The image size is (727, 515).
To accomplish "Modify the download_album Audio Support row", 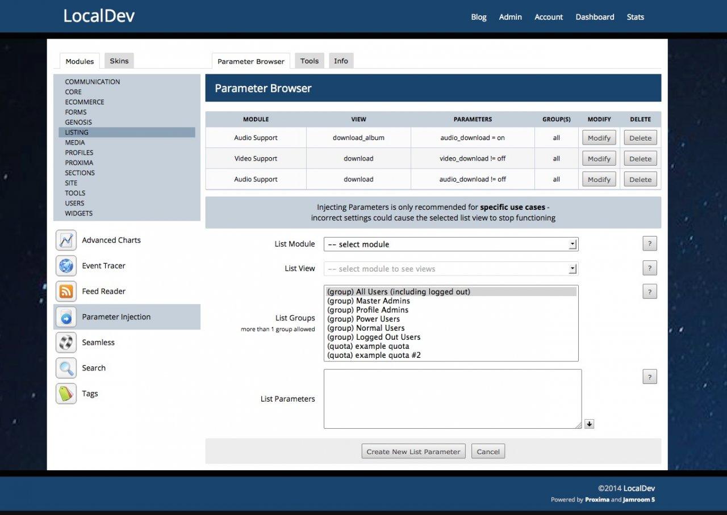I will tap(599, 138).
